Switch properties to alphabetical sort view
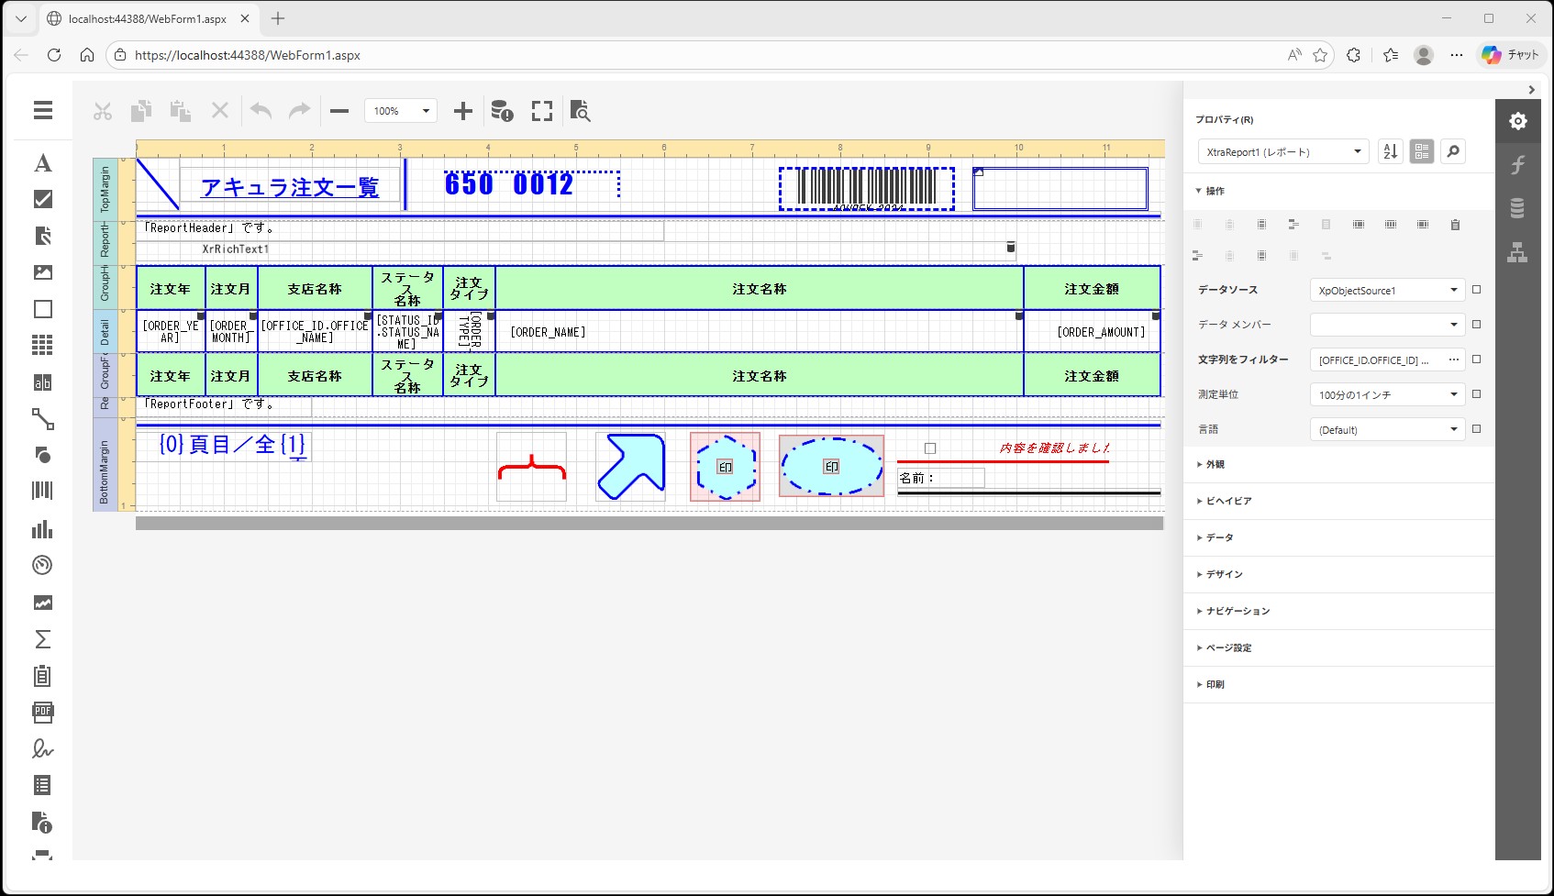The height and width of the screenshot is (896, 1554). click(1391, 151)
